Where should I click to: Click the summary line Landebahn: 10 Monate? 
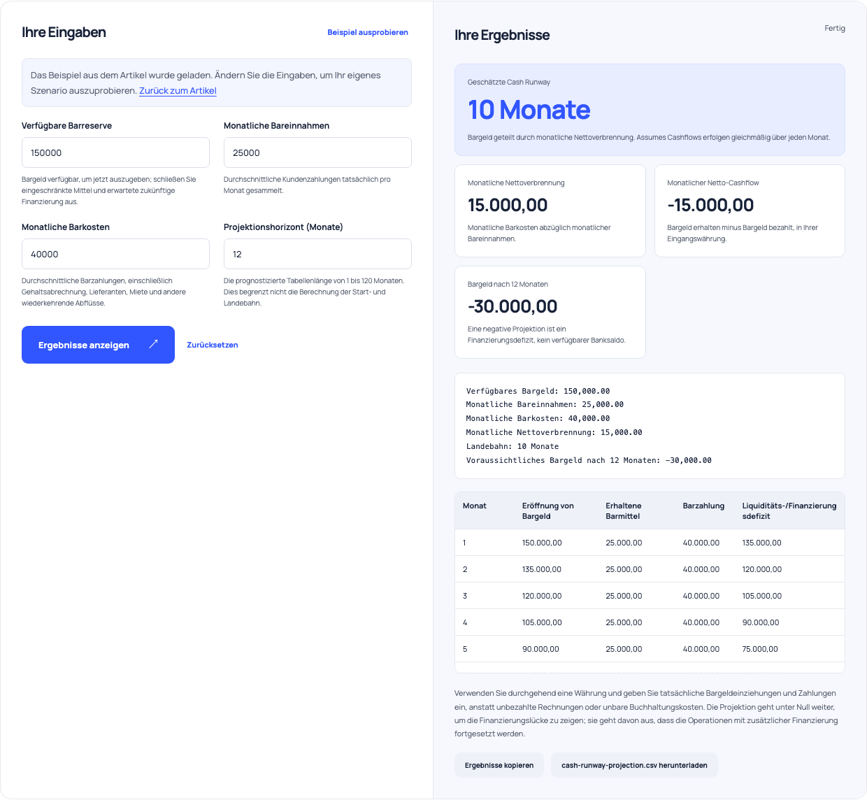(513, 446)
